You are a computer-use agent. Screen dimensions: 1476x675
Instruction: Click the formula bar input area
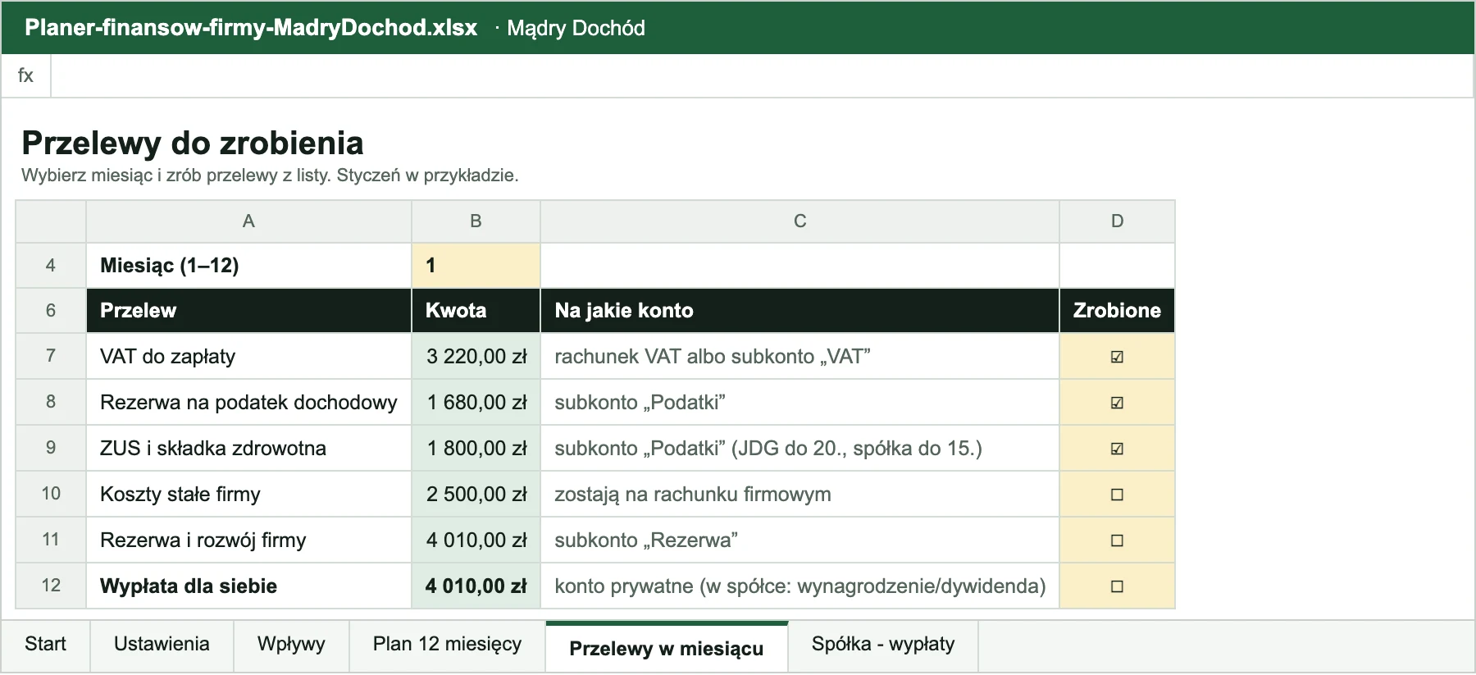coord(762,76)
